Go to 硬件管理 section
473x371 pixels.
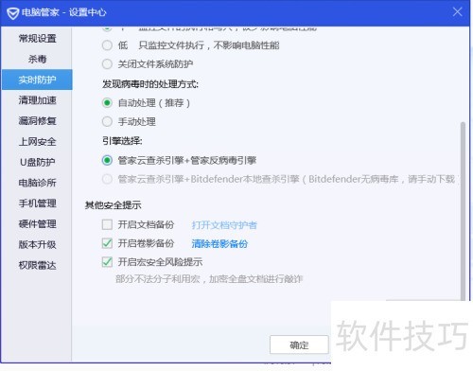(37, 224)
